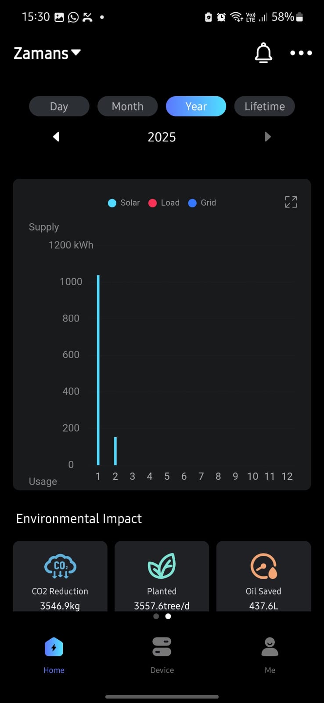Go to previous year arrow
Image resolution: width=324 pixels, height=703 pixels.
[x=56, y=137]
